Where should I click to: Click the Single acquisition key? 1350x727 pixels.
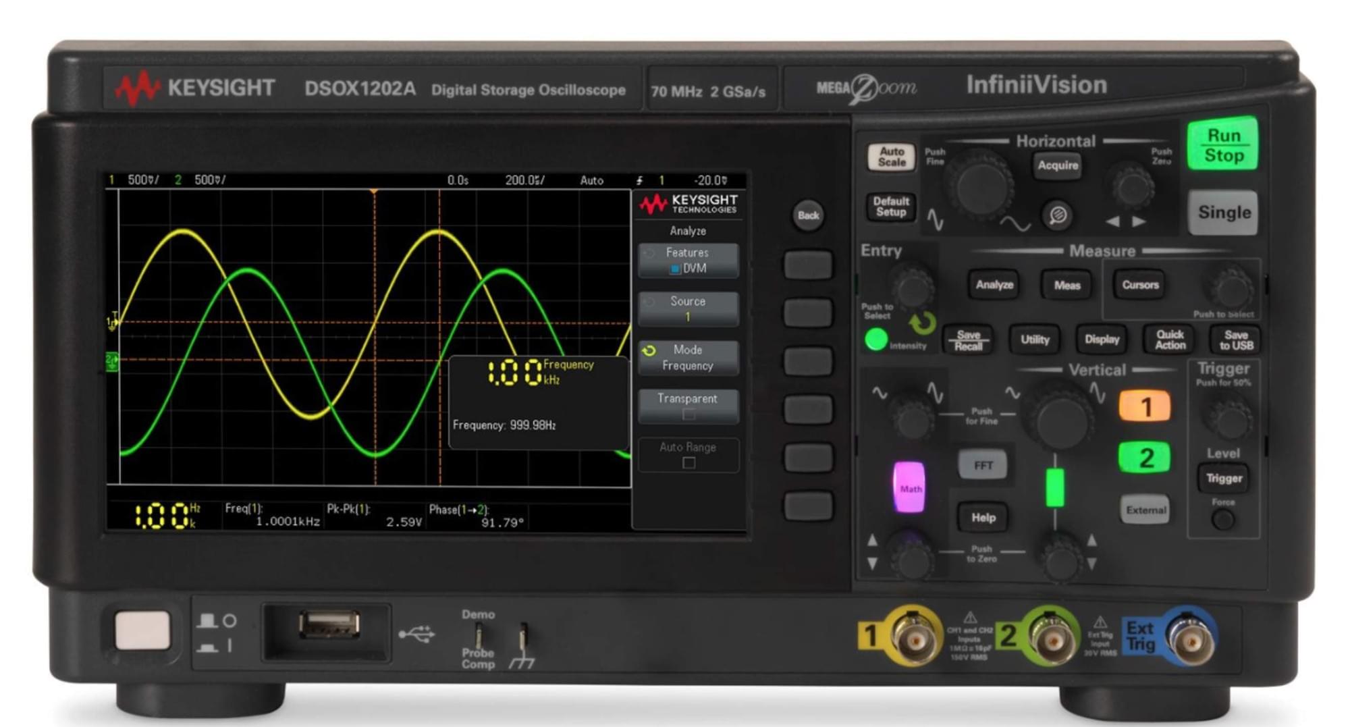point(1223,213)
